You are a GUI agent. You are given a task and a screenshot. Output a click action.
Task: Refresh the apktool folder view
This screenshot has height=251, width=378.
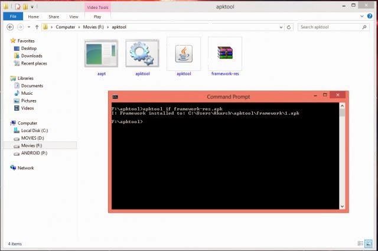click(289, 27)
